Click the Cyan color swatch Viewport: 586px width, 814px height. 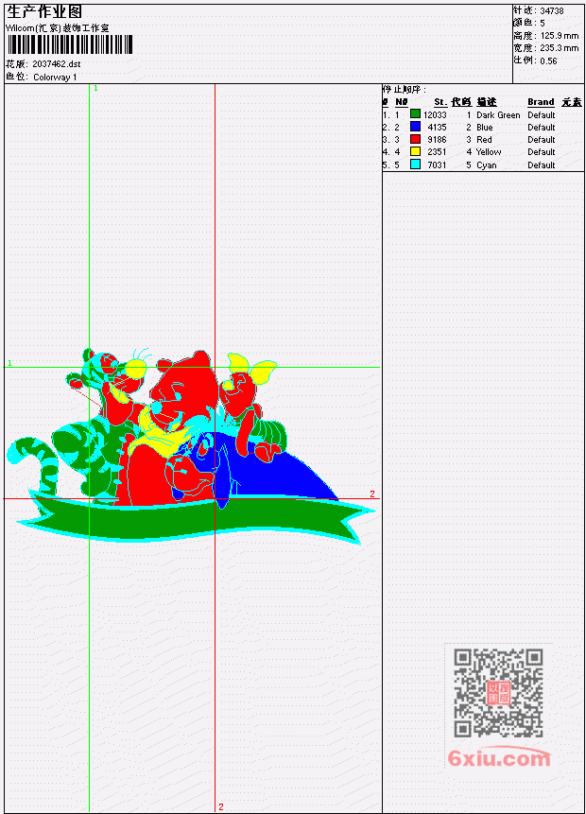pyautogui.click(x=415, y=165)
